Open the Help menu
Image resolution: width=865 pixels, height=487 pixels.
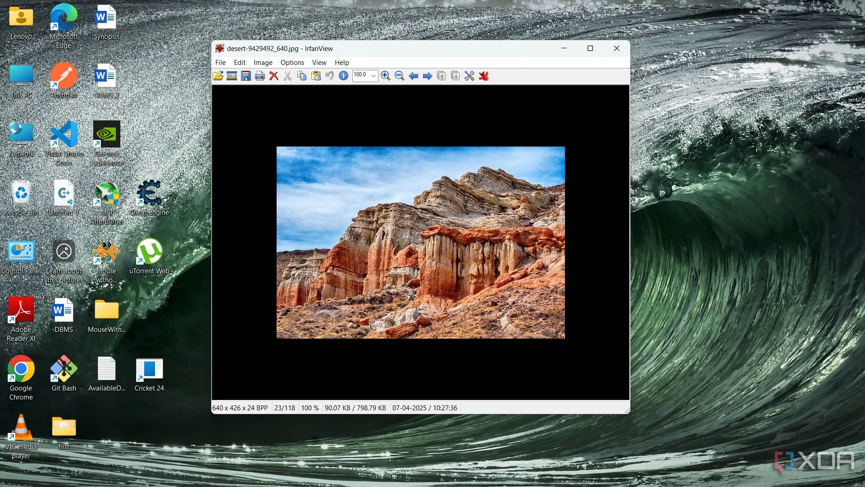pyautogui.click(x=342, y=63)
